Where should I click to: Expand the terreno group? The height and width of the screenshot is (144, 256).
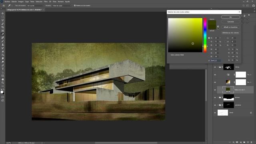coord(218,98)
